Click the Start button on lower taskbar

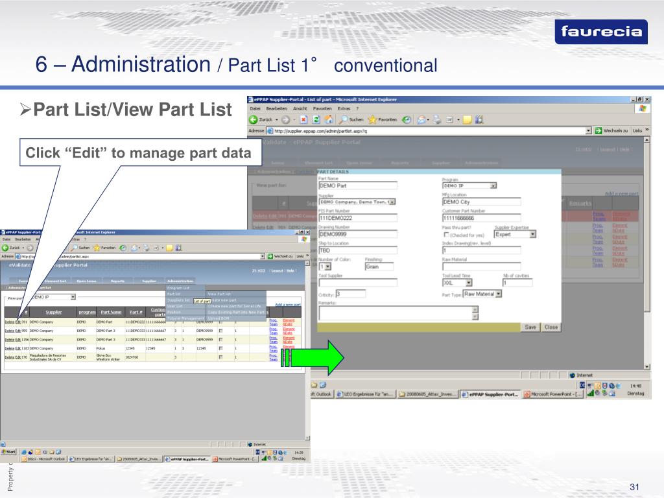[8, 452]
